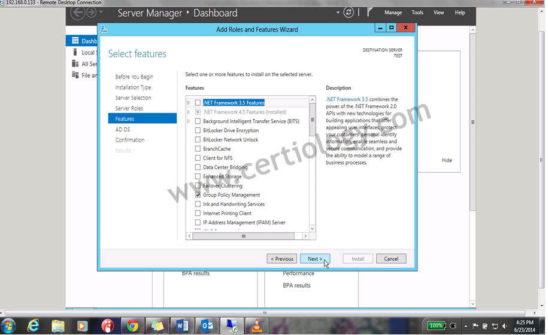Click the volume speaker tray icon
The height and width of the screenshot is (335, 548).
[505, 326]
